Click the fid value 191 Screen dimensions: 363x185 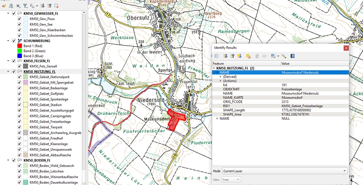click(284, 85)
